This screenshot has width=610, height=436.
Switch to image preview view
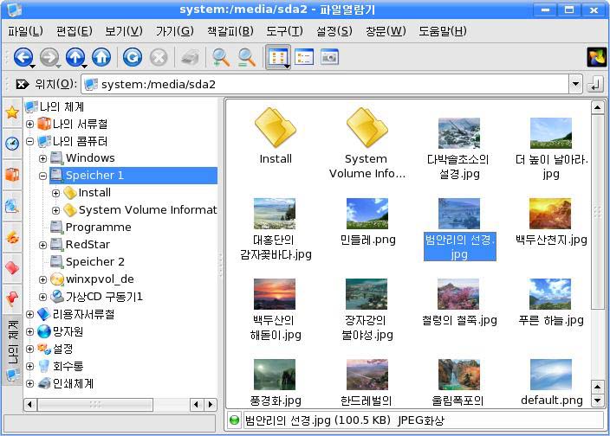coord(329,57)
